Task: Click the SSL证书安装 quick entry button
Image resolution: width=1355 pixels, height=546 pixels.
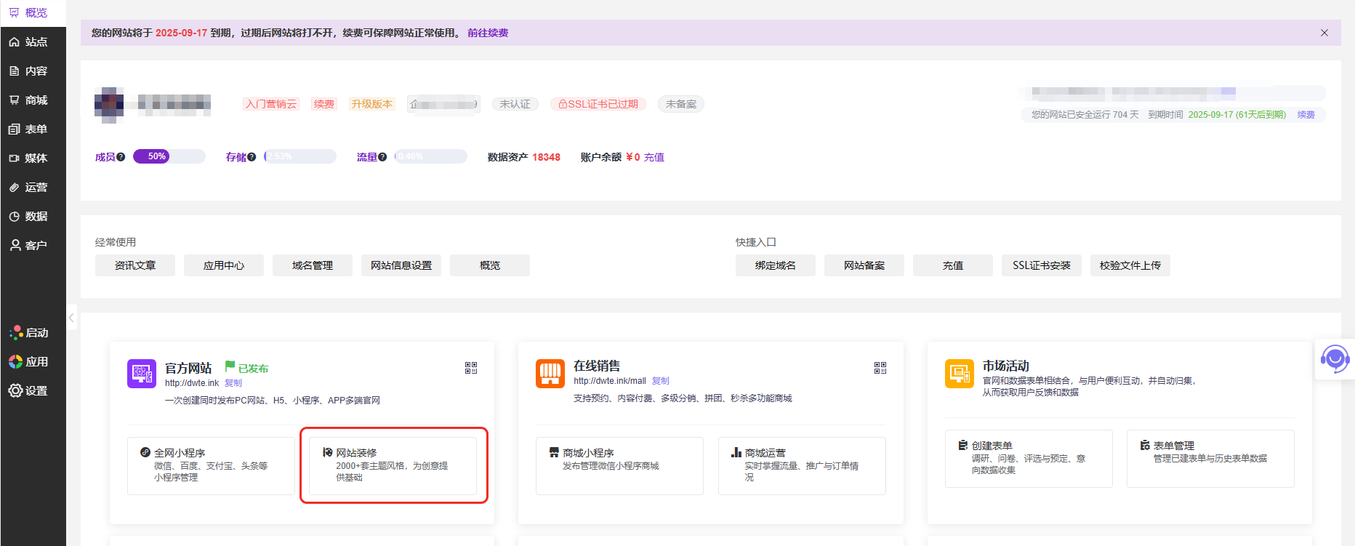Action: [x=1041, y=265]
